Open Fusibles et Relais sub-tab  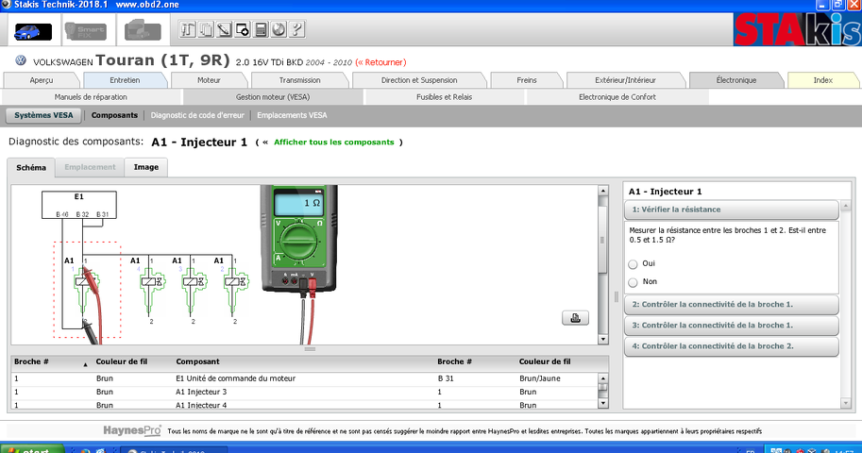[x=444, y=97]
